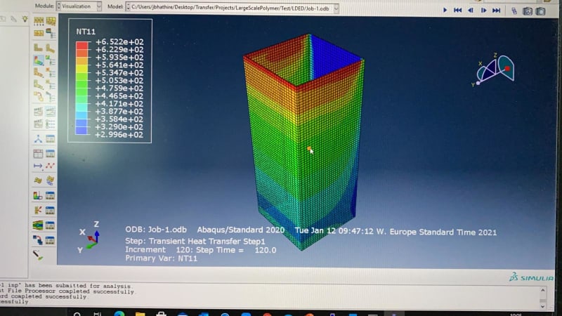Expand the ODB path dropdown arrow
562x316 pixels.
coord(336,8)
